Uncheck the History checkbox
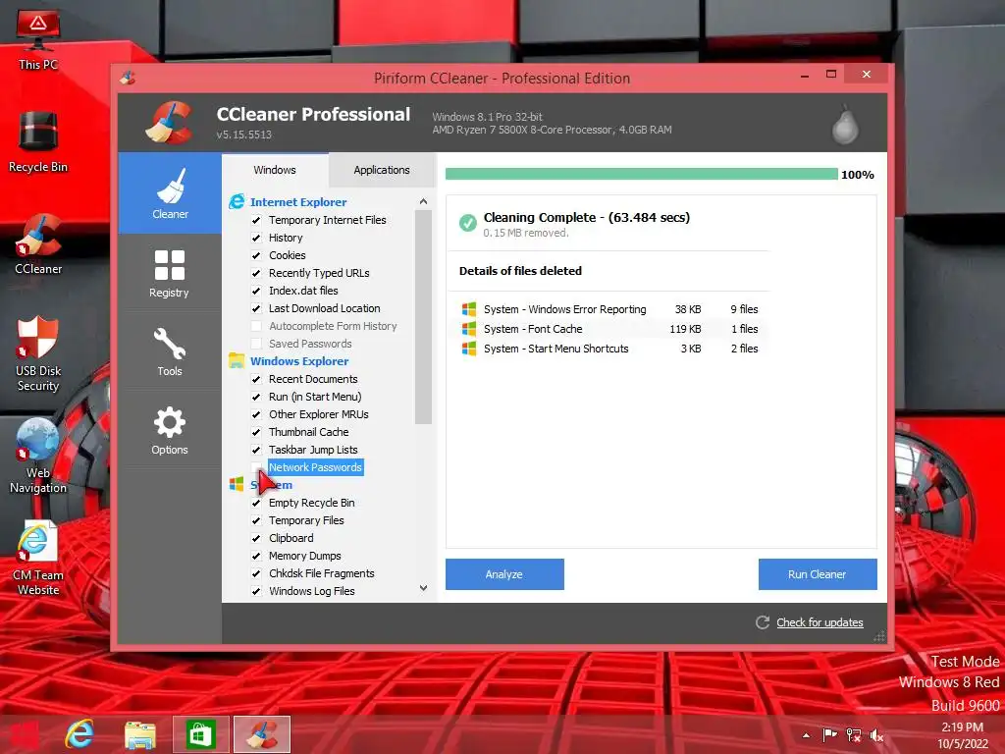 (256, 238)
